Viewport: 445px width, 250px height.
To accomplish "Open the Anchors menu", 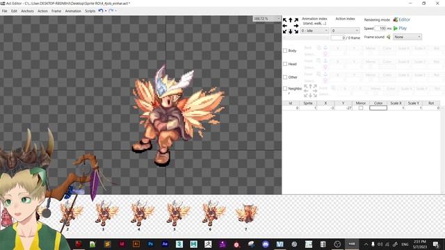I will (27, 11).
